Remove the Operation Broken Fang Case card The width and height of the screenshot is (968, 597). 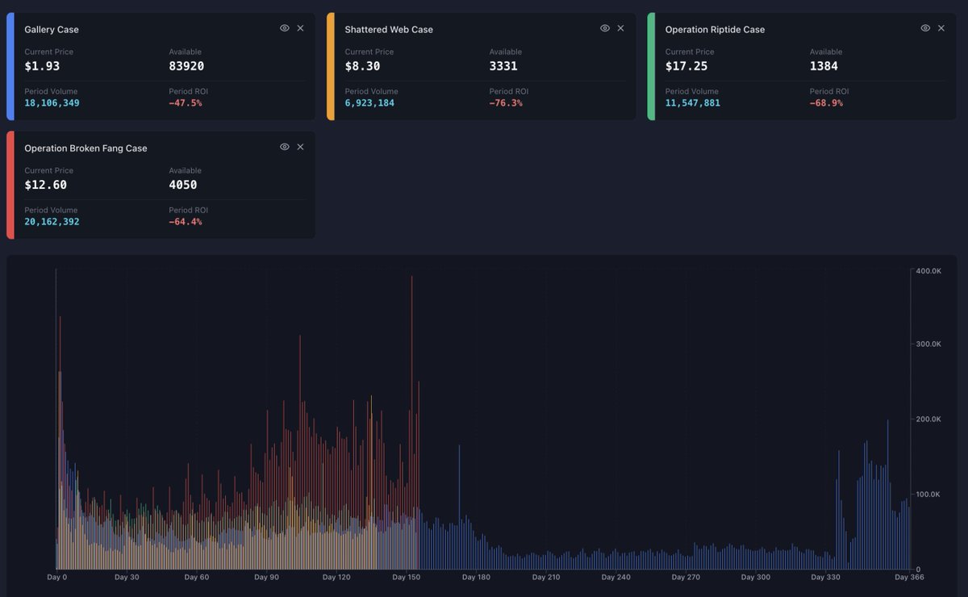[x=301, y=147]
